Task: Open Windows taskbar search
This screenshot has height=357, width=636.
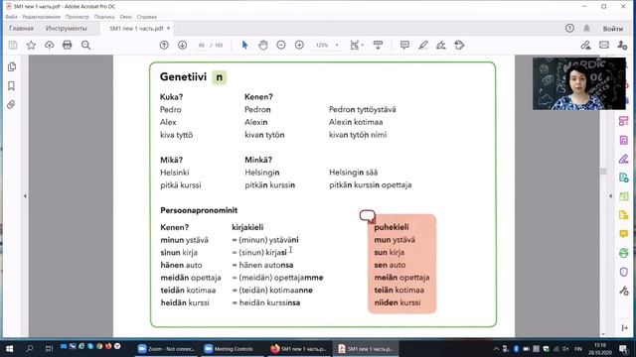Action: 29,348
